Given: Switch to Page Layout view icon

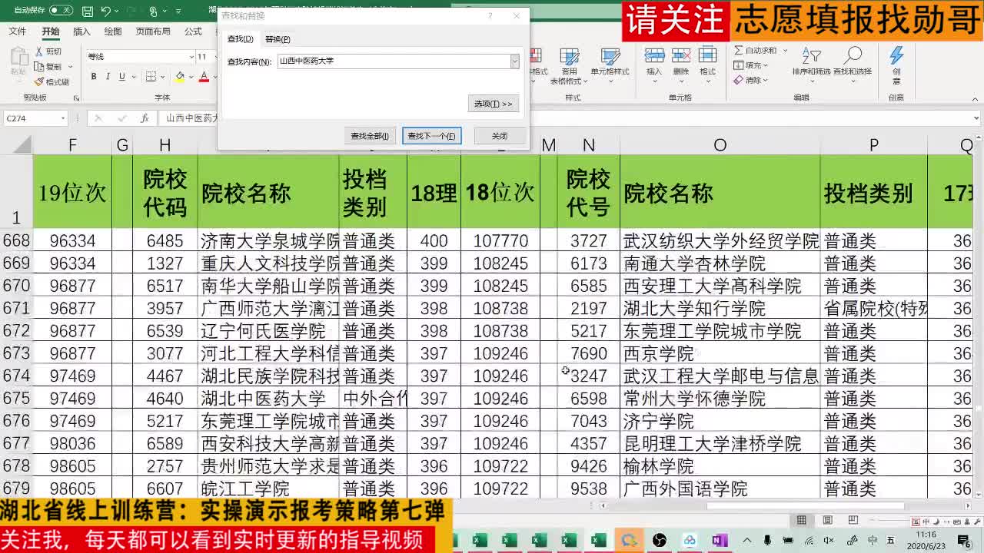Looking at the screenshot, I should (827, 520).
